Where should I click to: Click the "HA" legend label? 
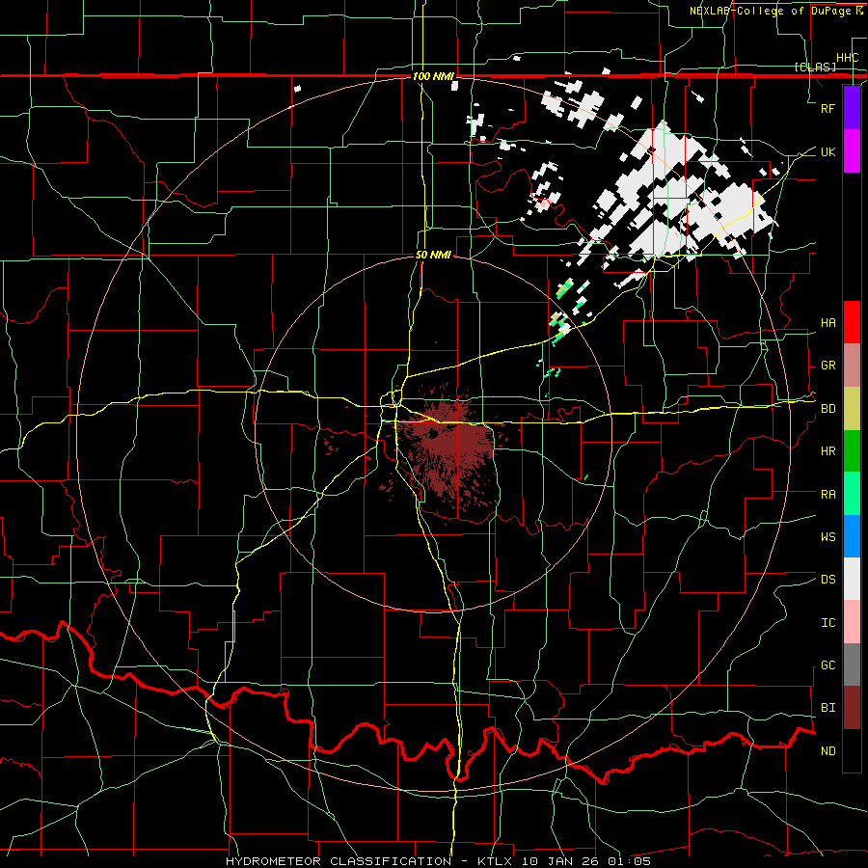(x=827, y=323)
